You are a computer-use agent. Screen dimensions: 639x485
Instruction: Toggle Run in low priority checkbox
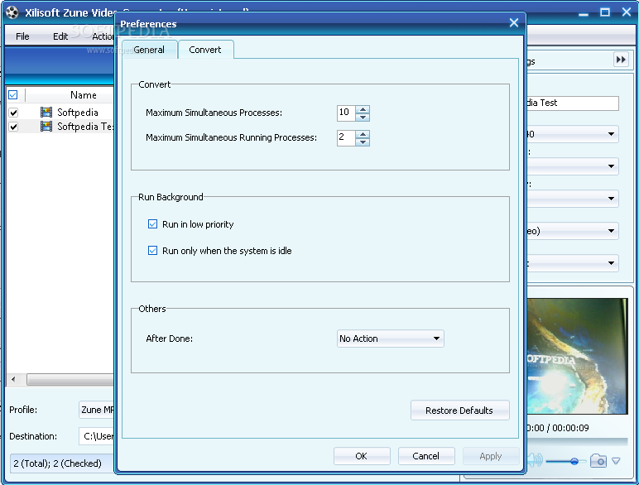coord(152,224)
